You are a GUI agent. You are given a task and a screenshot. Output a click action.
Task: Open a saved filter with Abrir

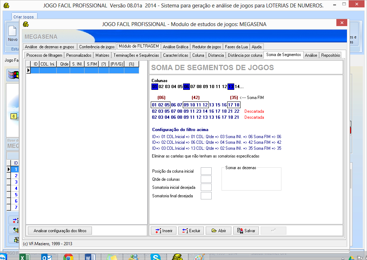pyautogui.click(x=218, y=231)
